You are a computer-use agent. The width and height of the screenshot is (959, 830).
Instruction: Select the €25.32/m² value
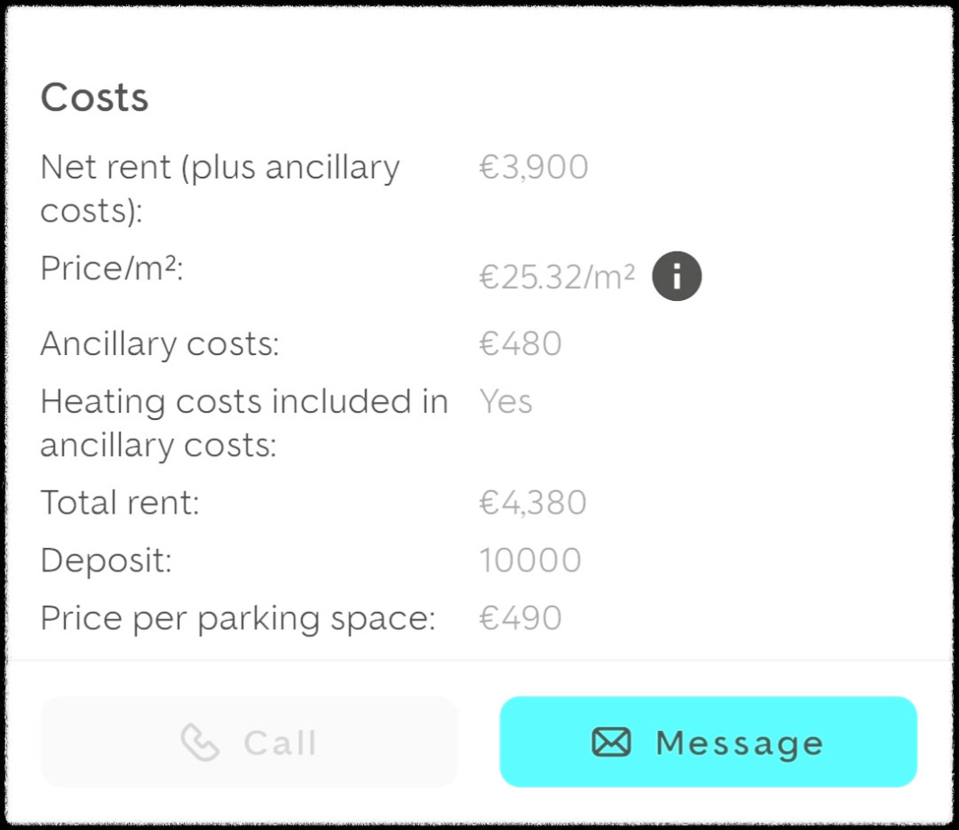click(557, 278)
